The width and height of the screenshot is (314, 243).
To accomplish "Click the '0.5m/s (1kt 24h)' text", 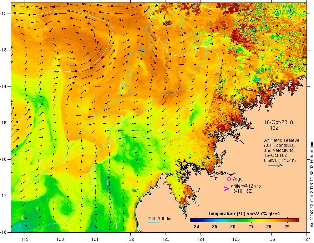I will [x=280, y=160].
